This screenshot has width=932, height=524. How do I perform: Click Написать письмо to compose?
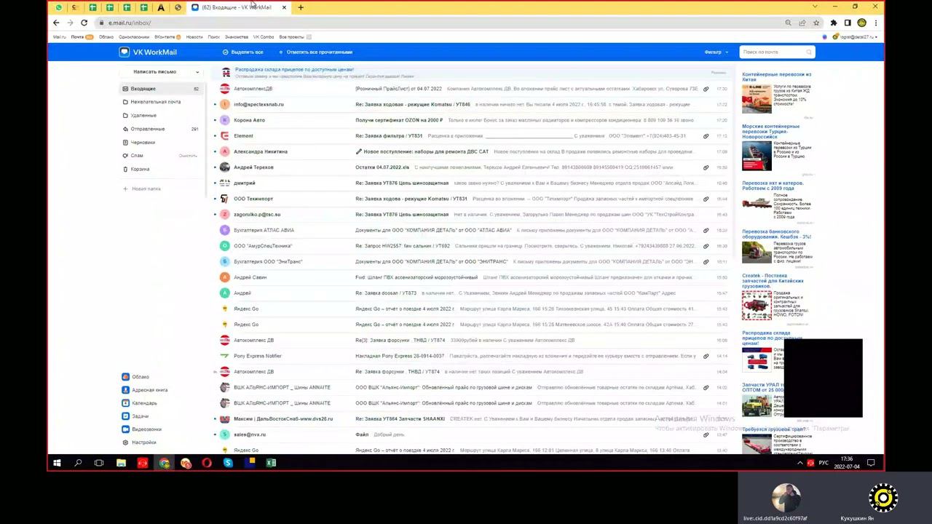[154, 72]
